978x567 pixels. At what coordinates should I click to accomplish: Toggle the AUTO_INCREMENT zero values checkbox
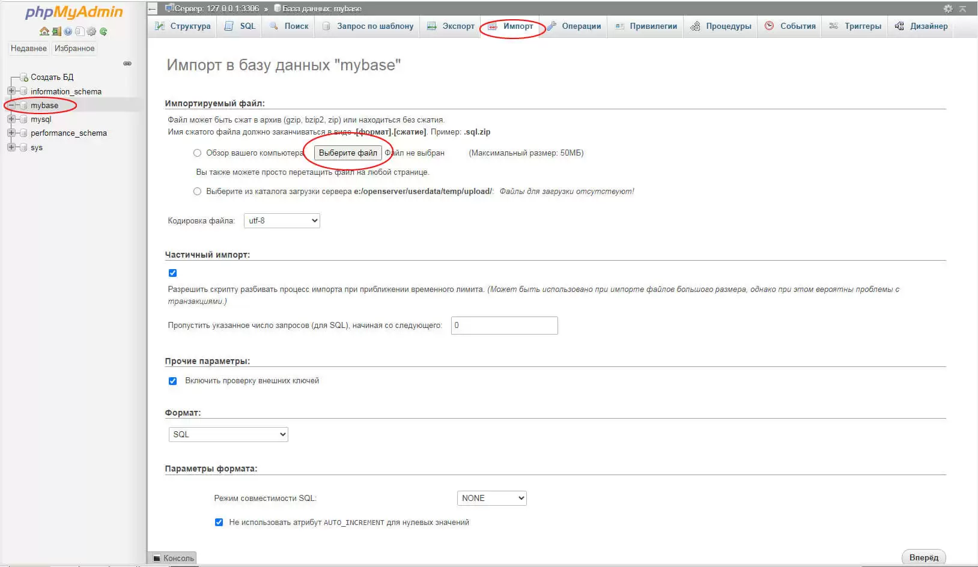(219, 523)
